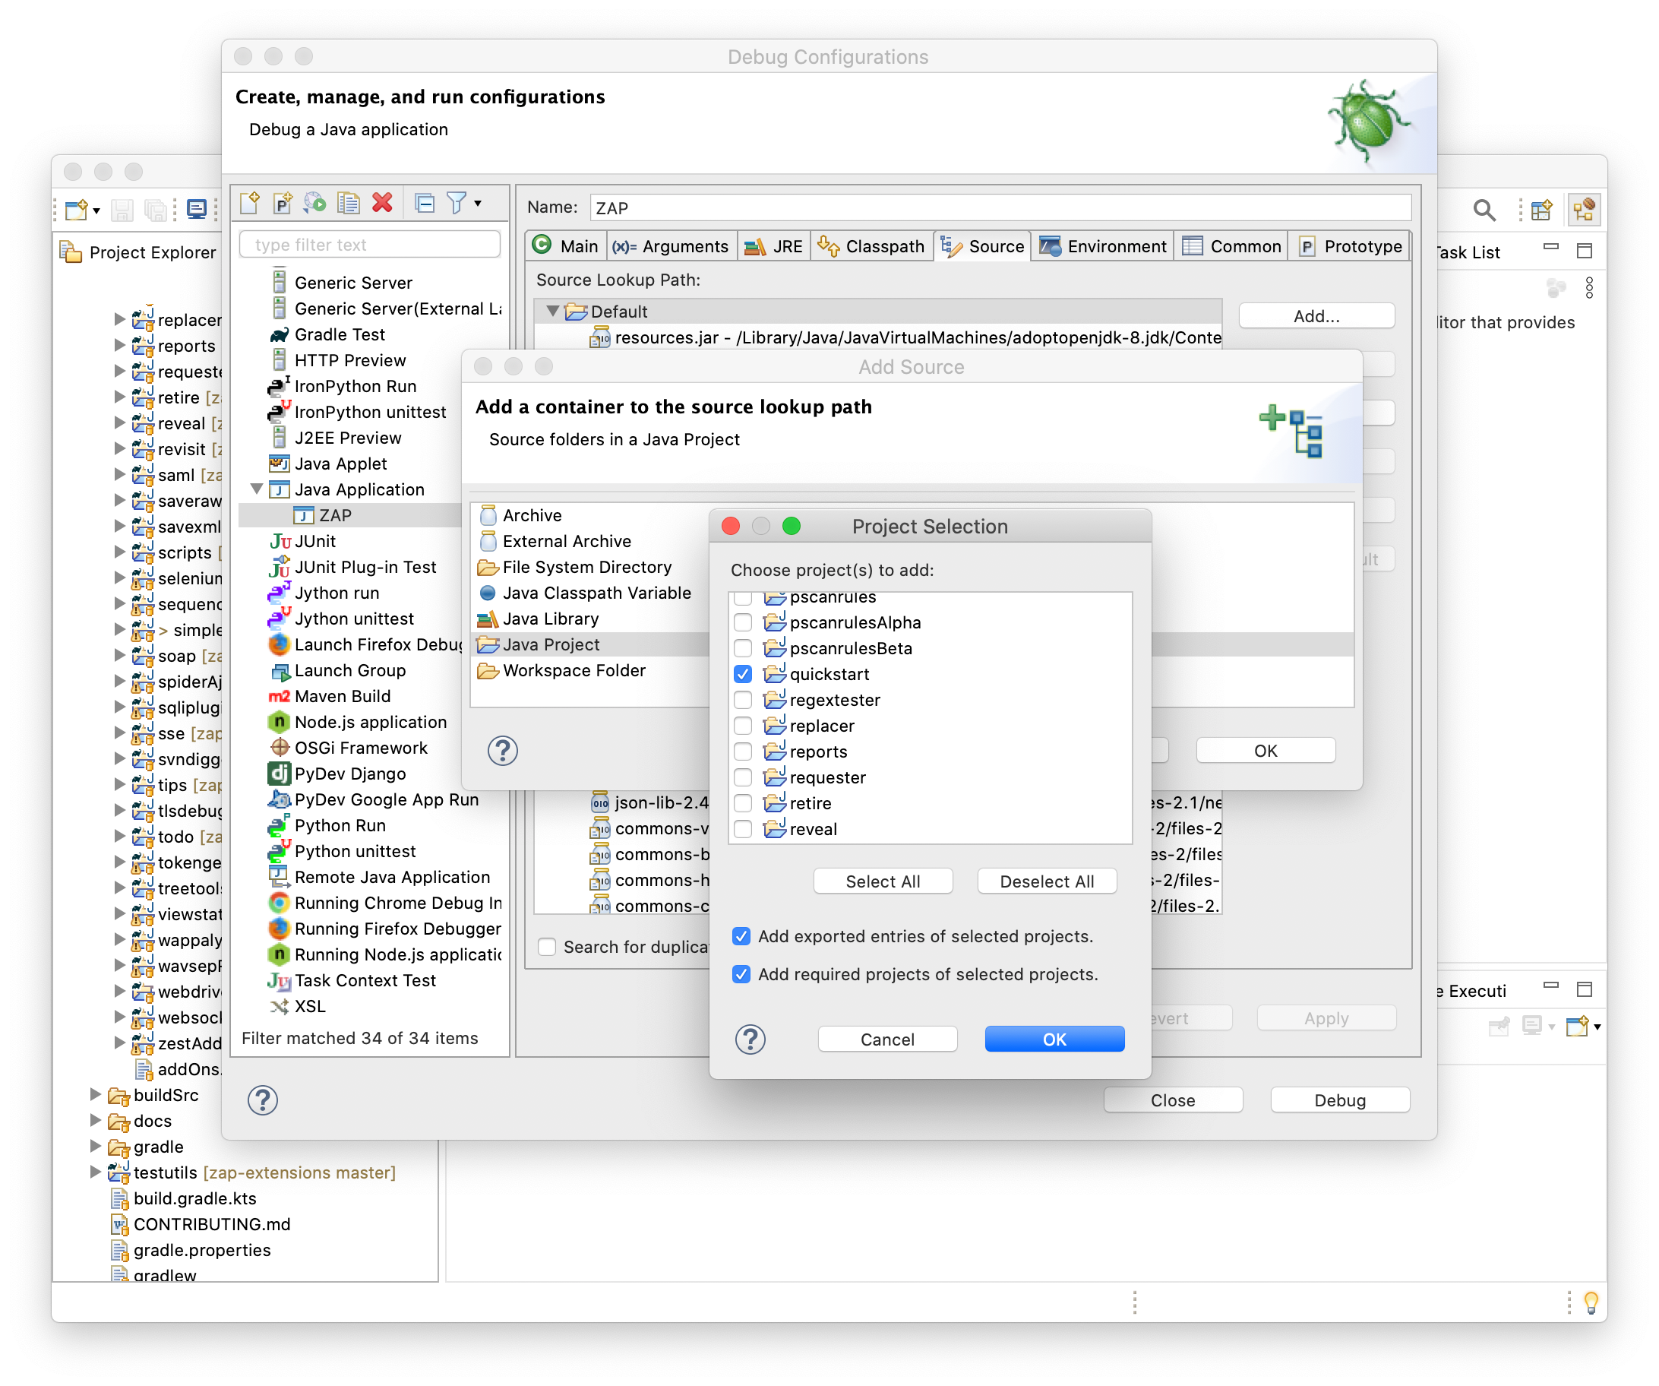This screenshot has width=1659, height=1386.
Task: Collapse the Java Application tree node
Action: pos(257,489)
